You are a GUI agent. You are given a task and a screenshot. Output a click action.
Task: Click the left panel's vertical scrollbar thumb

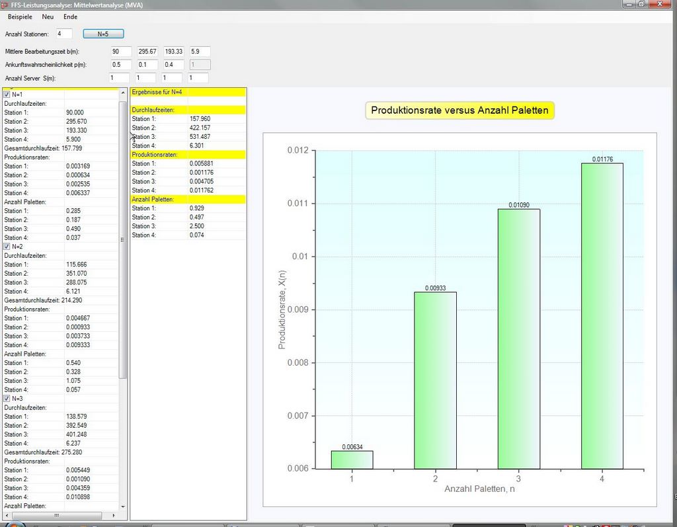[122, 238]
